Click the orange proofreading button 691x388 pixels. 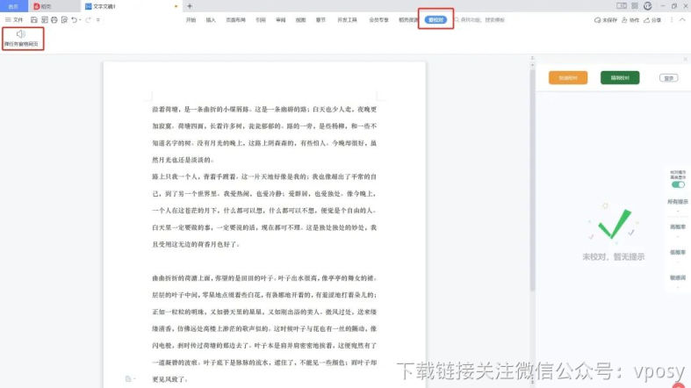pos(567,77)
